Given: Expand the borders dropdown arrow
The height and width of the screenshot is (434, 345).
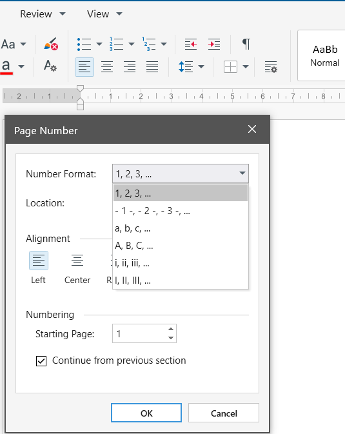Looking at the screenshot, I should point(246,66).
